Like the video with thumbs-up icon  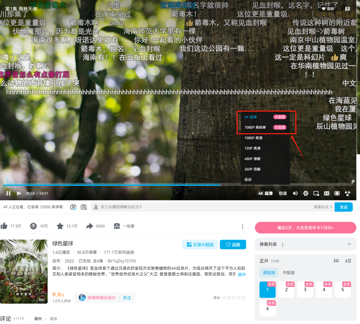click(x=4, y=226)
